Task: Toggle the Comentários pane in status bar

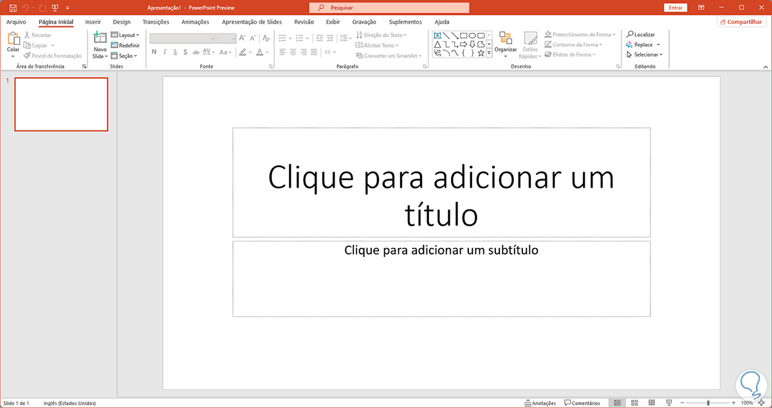Action: [582, 403]
